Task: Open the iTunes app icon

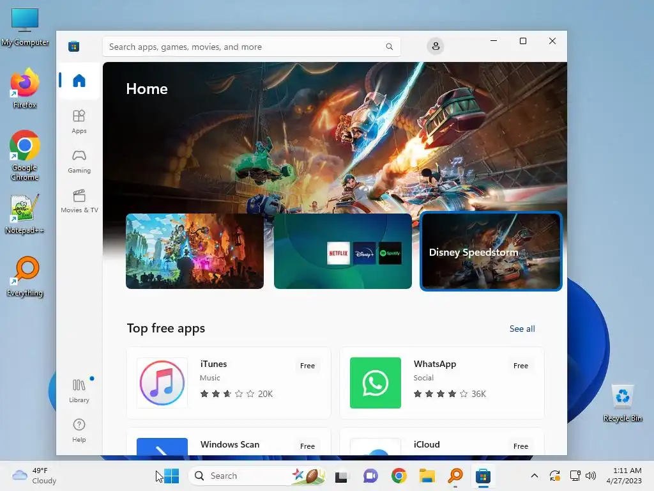Action: [x=162, y=383]
